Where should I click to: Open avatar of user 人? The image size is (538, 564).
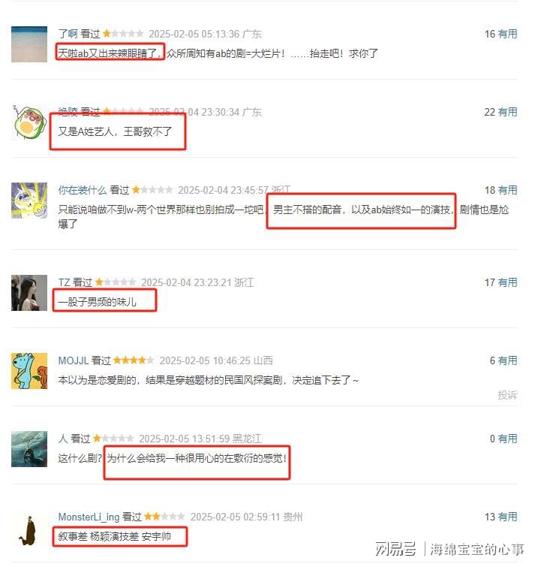(x=29, y=449)
